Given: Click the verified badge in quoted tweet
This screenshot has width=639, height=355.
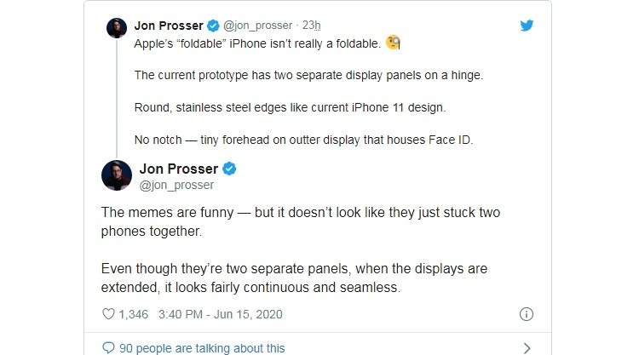Looking at the screenshot, I should coord(213,26).
